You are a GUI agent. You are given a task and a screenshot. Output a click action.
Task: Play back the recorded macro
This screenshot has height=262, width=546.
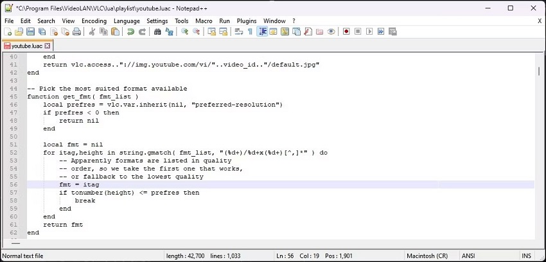pos(369,31)
